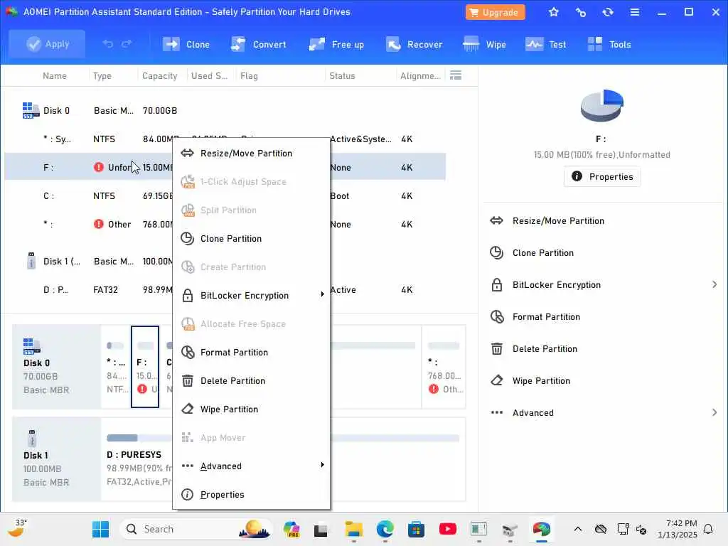Click the taskbar Search box
728x546 pixels.
(196, 529)
